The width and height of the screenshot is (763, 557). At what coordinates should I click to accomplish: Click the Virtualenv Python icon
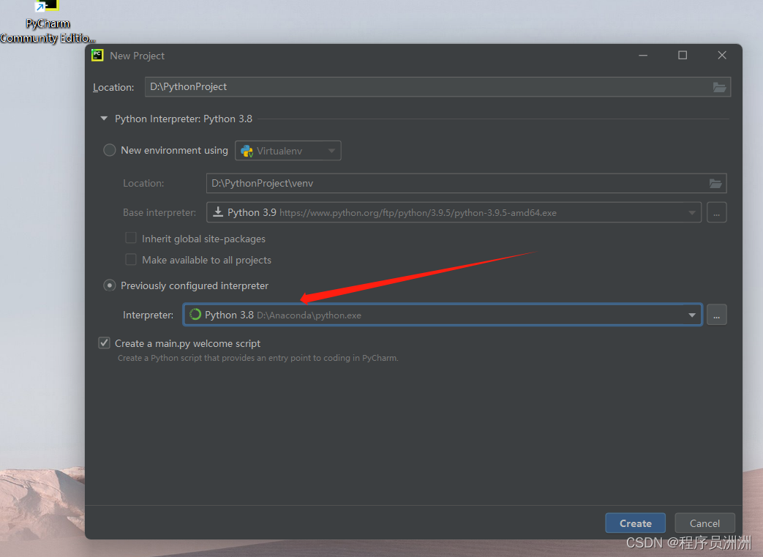pyautogui.click(x=247, y=151)
